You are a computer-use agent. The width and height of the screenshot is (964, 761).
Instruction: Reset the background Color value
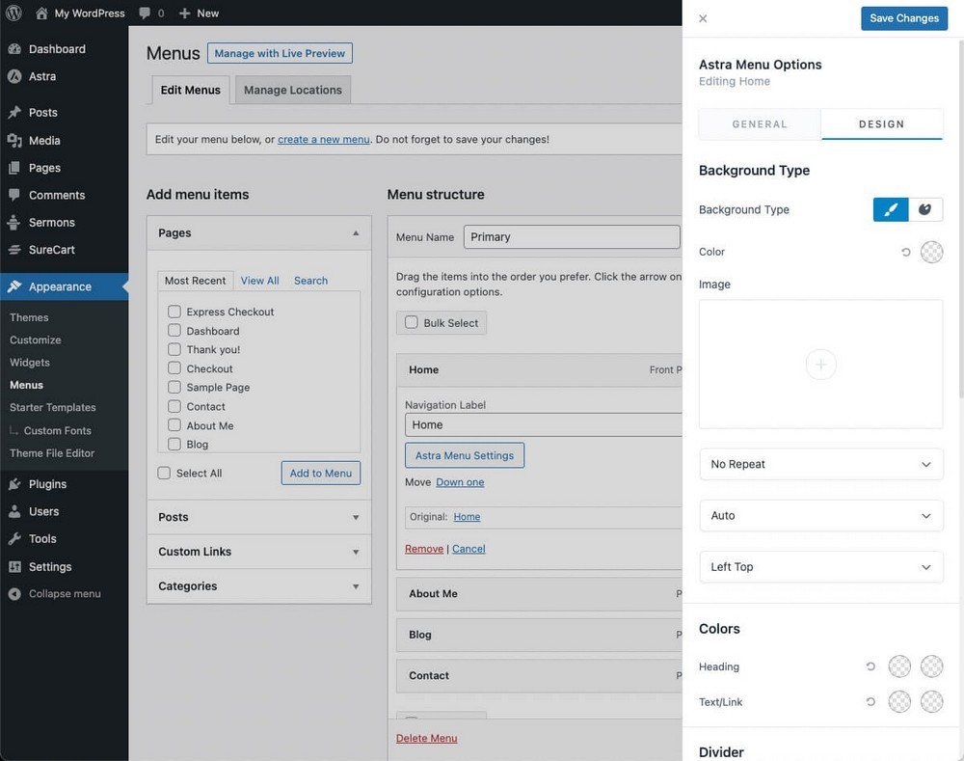point(905,252)
